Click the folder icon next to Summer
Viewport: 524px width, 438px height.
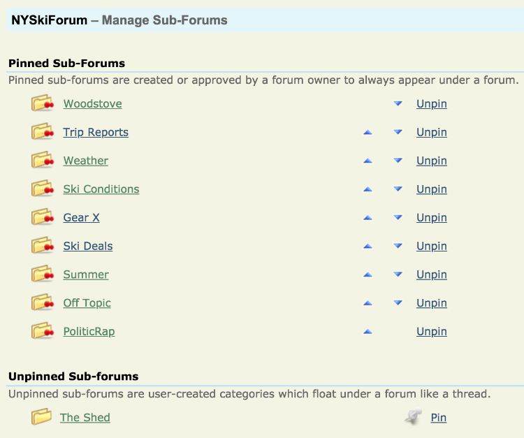(x=43, y=275)
